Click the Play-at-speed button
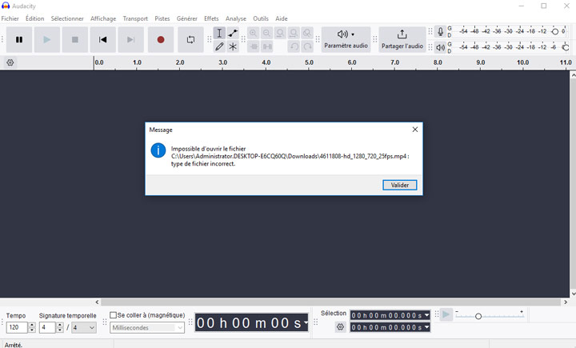Viewport: 576px width, 348px height. [x=446, y=314]
